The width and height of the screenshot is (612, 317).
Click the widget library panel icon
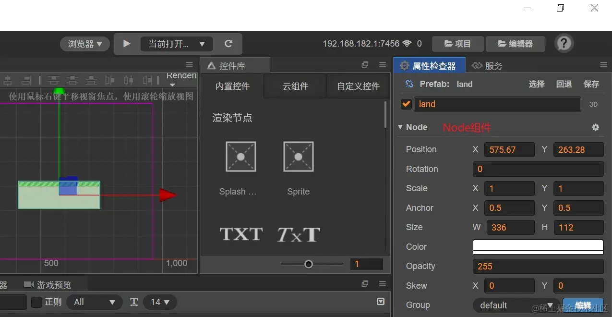211,66
